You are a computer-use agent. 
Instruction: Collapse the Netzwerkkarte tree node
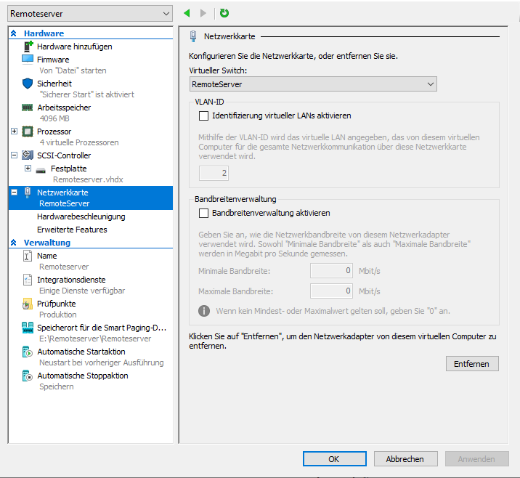coord(15,193)
